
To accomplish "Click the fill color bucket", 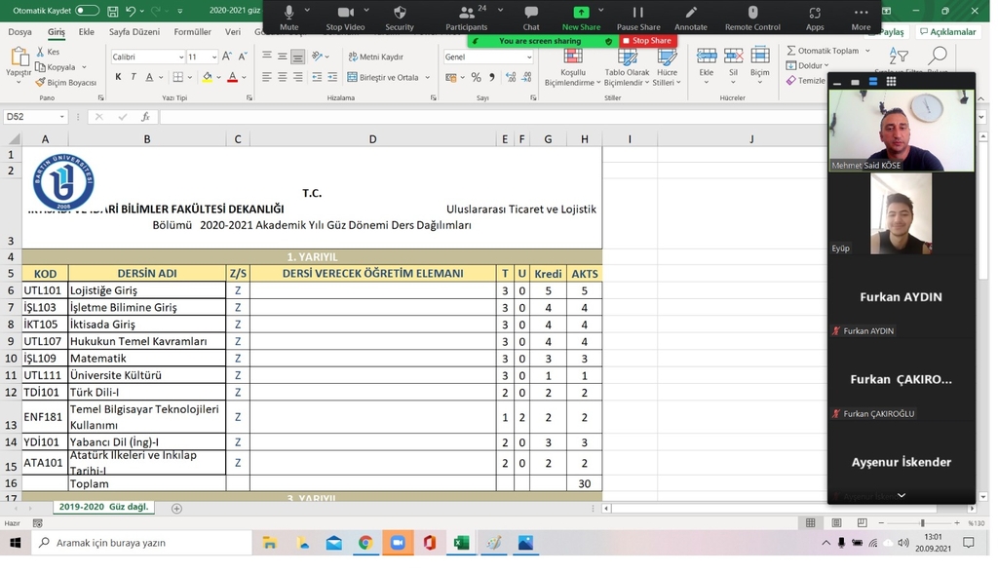I will [x=207, y=77].
